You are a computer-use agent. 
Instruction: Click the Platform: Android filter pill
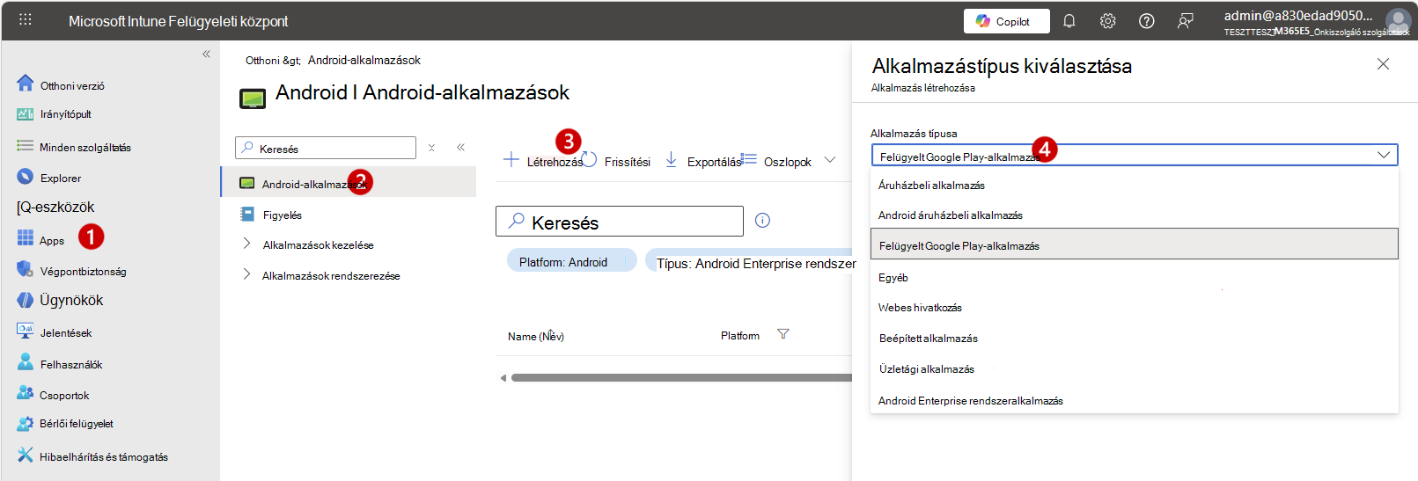[571, 262]
